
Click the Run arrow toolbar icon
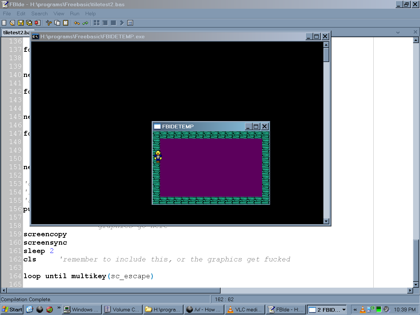pyautogui.click(x=122, y=23)
